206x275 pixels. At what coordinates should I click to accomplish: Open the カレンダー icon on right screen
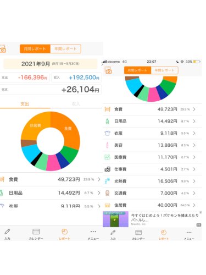[138, 233]
